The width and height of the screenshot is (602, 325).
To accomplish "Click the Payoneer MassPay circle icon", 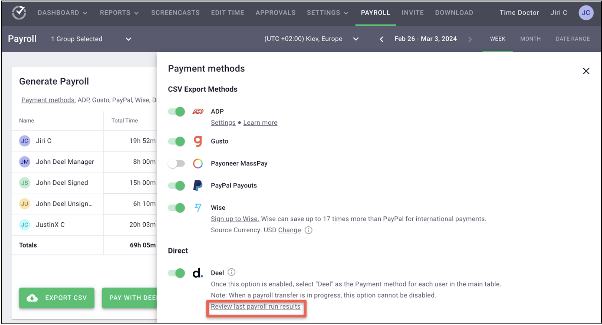I will [x=198, y=164].
